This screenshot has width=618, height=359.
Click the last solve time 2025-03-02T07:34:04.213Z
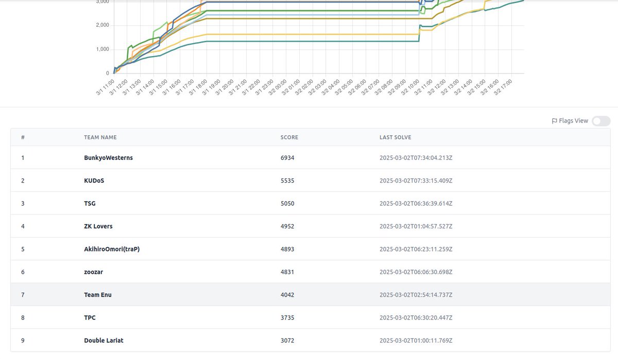pos(416,158)
